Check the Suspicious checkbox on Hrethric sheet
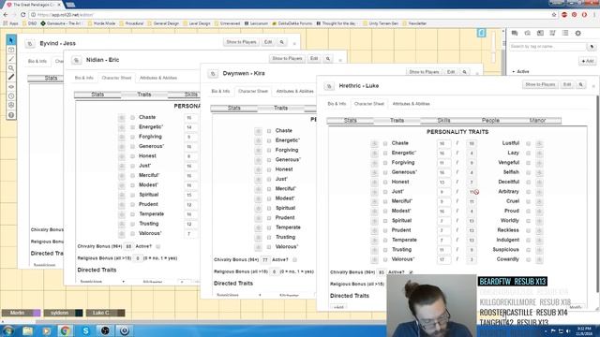The image size is (600, 337). pos(529,250)
